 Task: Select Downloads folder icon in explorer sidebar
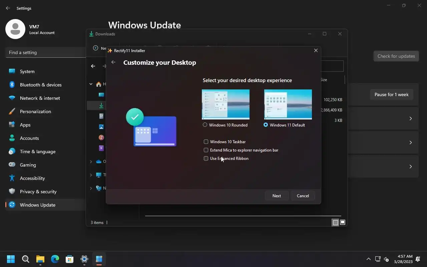tap(101, 105)
